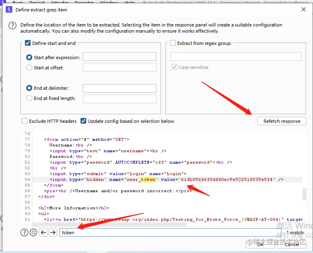Click the username input line 79

108,151
